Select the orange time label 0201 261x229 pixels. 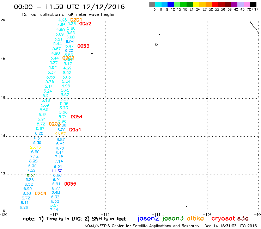pyautogui.click(x=76, y=20)
